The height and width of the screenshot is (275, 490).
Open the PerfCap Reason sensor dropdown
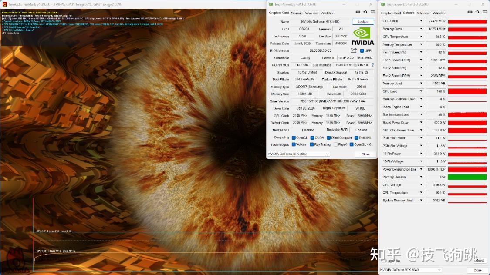pyautogui.click(x=421, y=177)
